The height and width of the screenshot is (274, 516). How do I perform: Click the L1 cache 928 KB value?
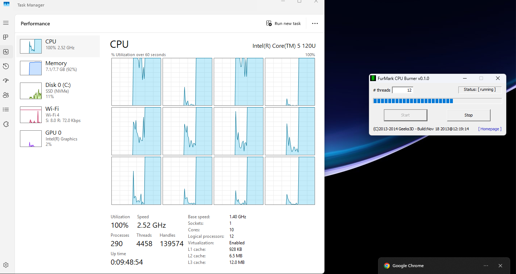click(x=236, y=249)
